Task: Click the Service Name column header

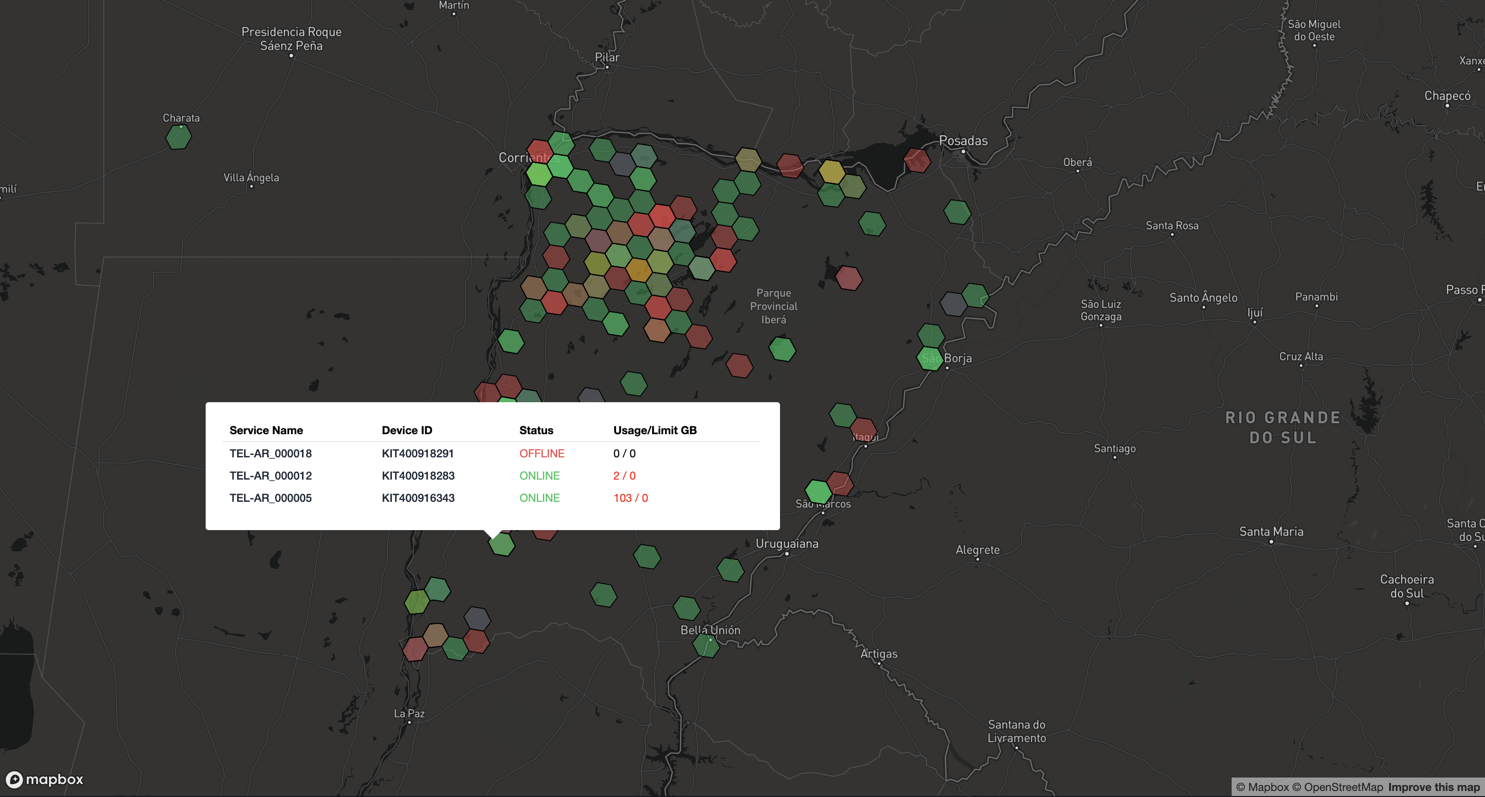Action: 266,430
